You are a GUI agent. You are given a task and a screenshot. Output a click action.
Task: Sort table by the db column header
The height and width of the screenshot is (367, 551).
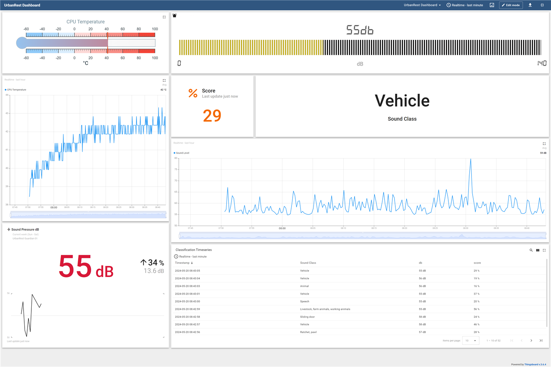tap(420, 263)
